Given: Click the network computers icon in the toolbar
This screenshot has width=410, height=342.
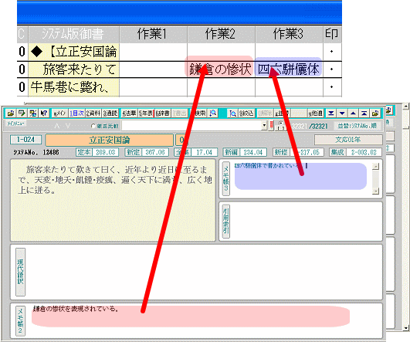Looking at the screenshot, I should point(32,113).
